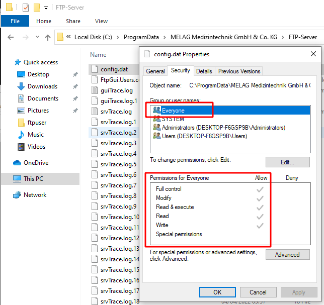Open Desktop in the navigation pane
Viewport: 324px width, 305px height.
pos(38,74)
